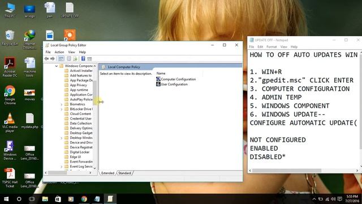
Task: Open the Help menu in Group Policy Editor
Action: pyautogui.click(x=83, y=52)
